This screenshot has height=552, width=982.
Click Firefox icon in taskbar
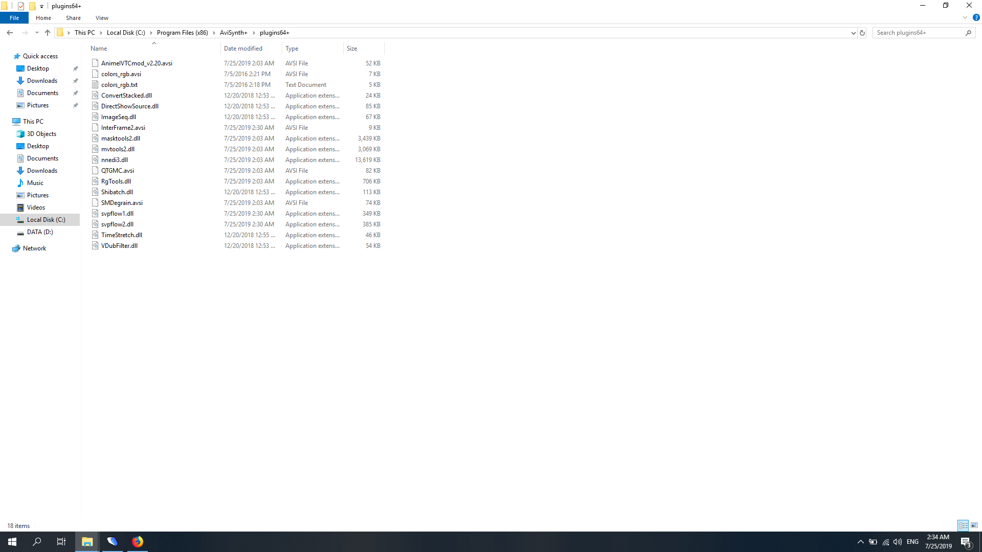(138, 542)
